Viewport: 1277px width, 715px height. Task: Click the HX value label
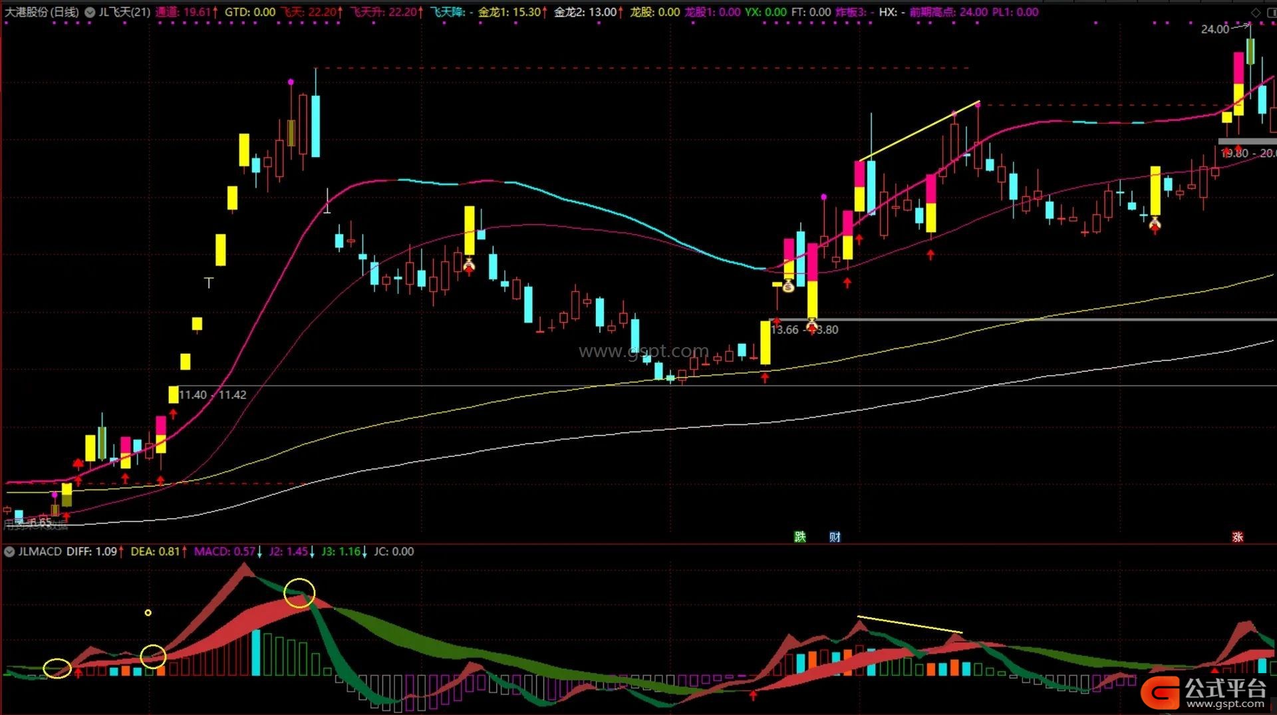tap(892, 12)
